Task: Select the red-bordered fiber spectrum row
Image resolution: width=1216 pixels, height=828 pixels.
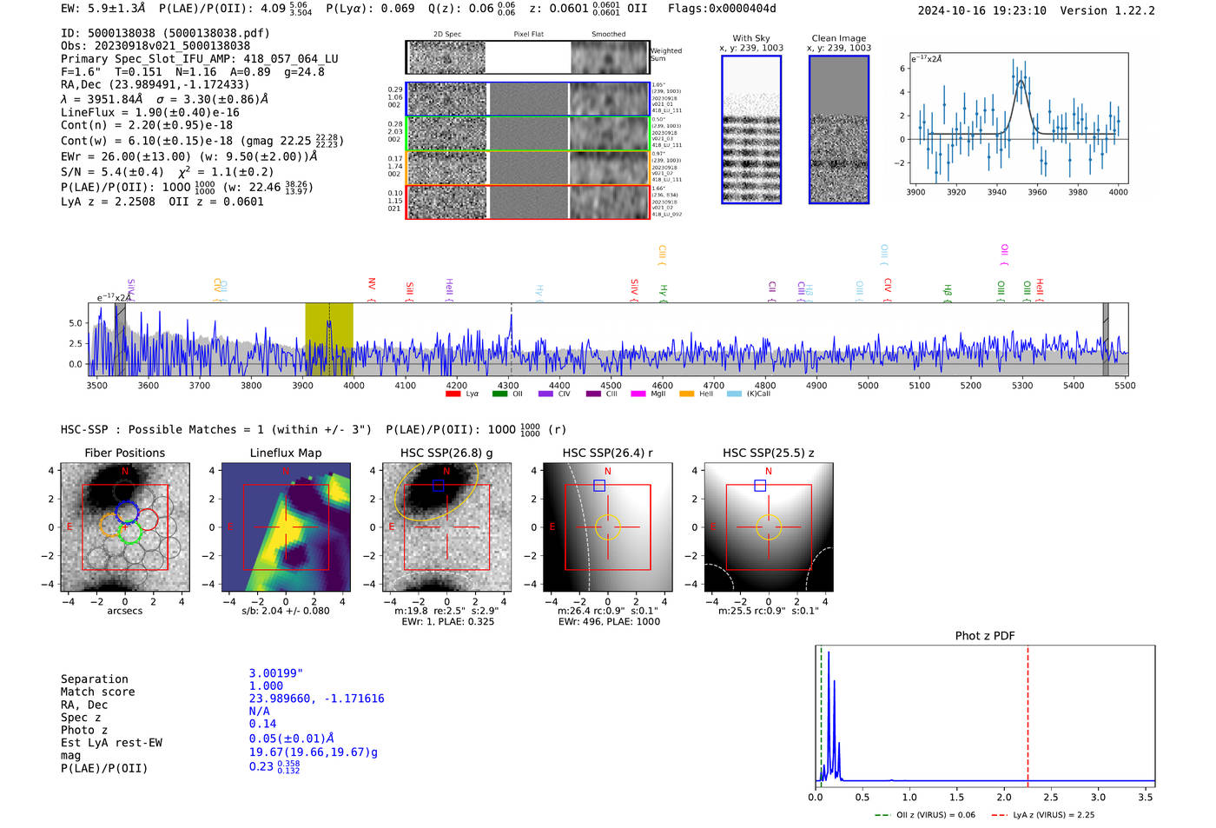Action: (528, 202)
